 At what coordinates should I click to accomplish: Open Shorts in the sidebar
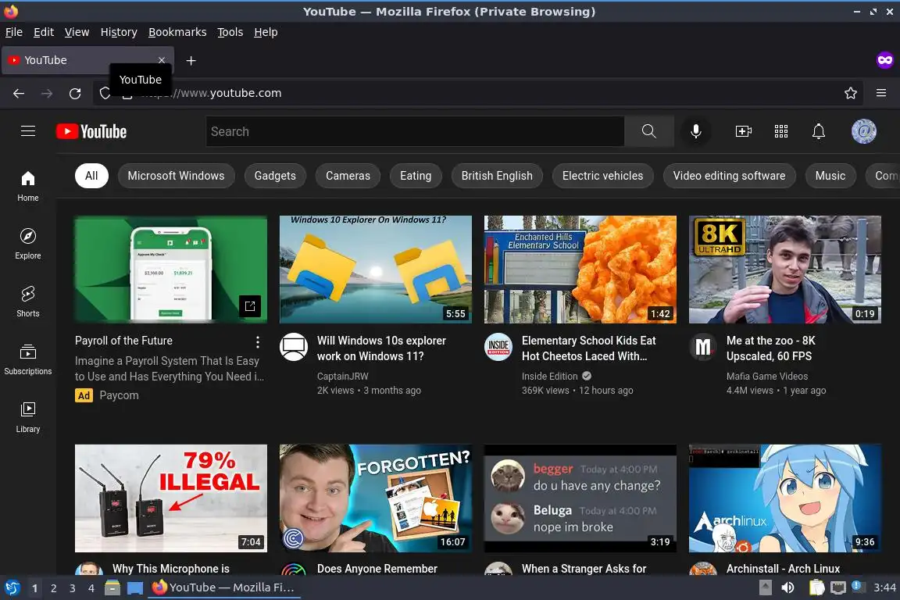(x=27, y=302)
